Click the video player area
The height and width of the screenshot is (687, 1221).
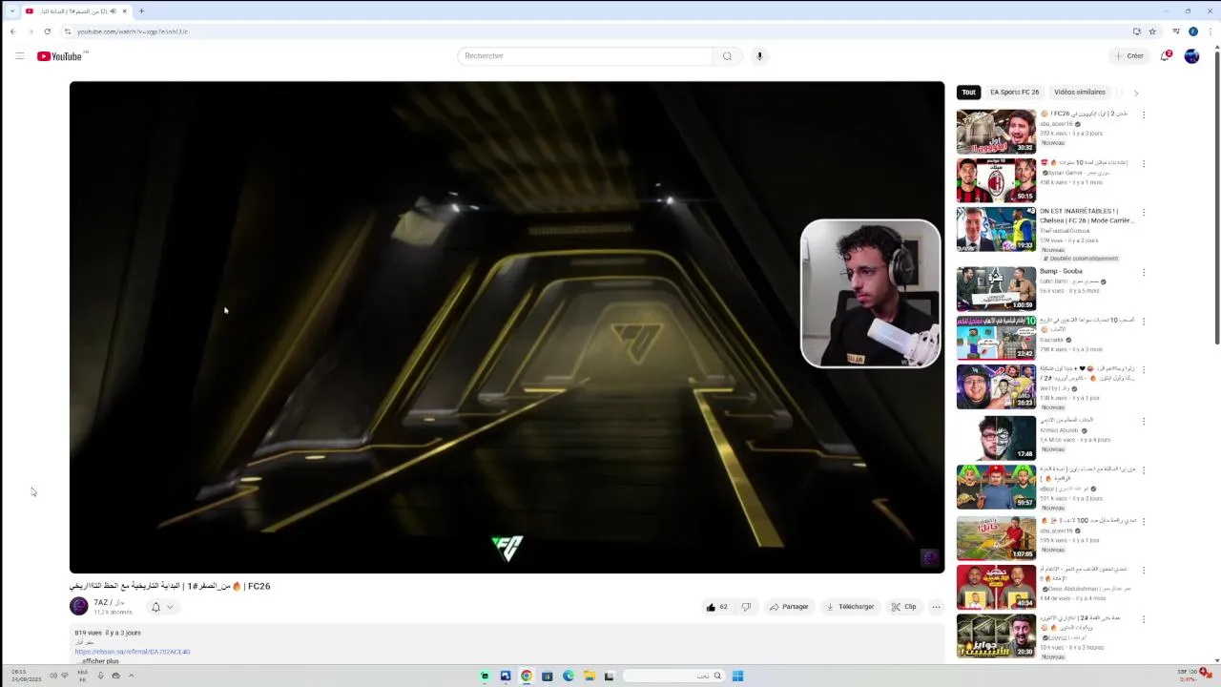[x=507, y=327]
